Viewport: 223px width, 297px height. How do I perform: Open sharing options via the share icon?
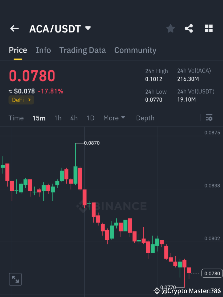pos(189,28)
